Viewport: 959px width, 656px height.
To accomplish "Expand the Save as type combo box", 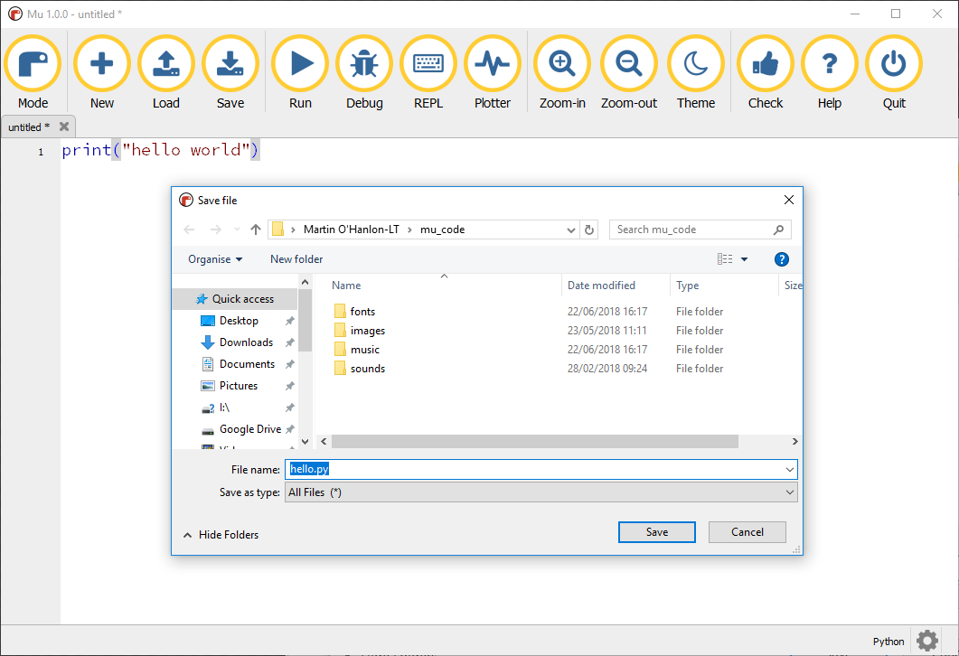I will click(541, 492).
